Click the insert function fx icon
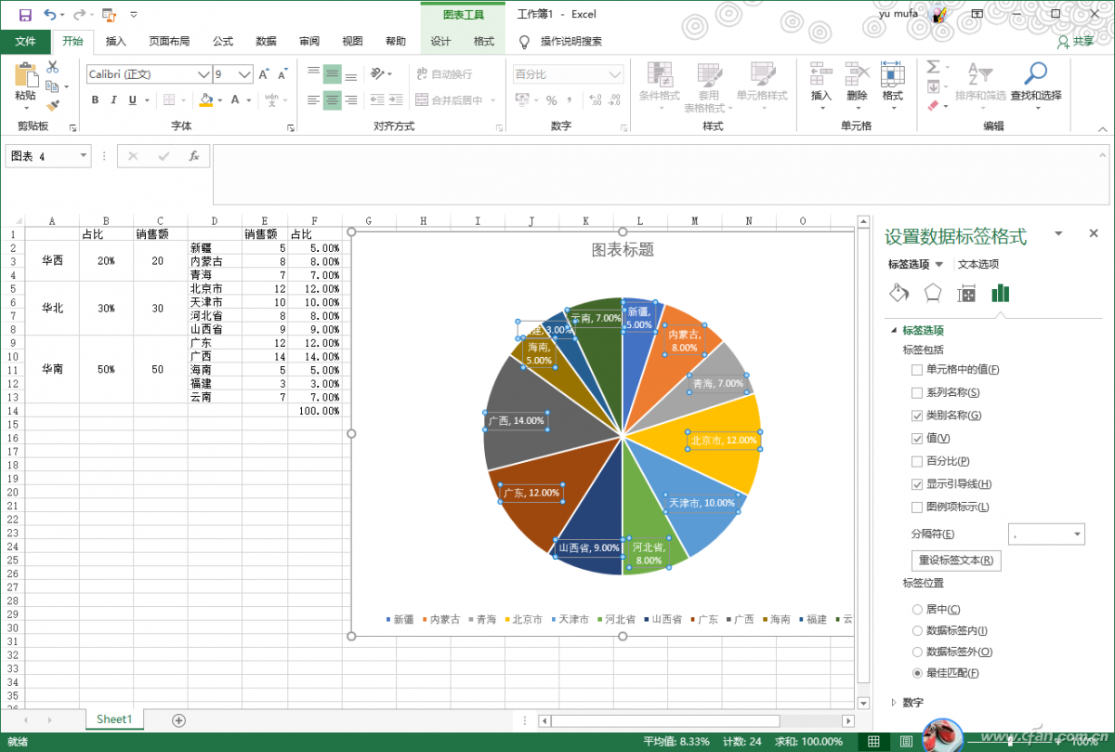The width and height of the screenshot is (1115, 752). pos(194,156)
